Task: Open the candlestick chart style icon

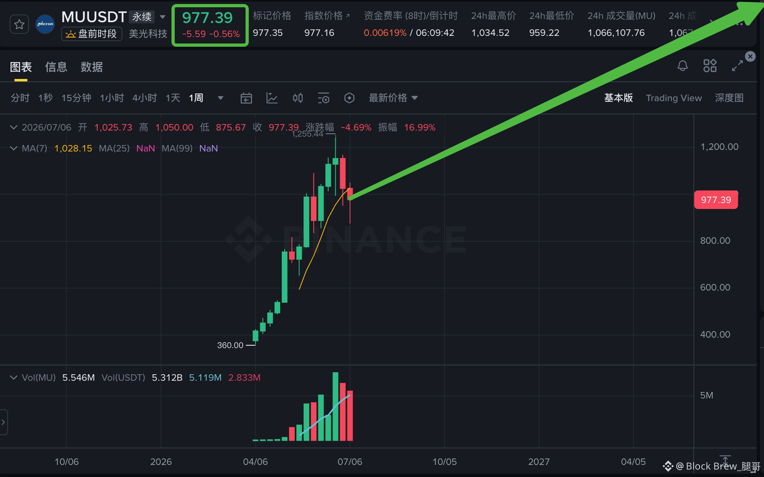Action: (x=298, y=98)
